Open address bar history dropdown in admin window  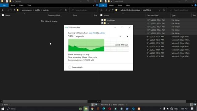click(61, 10)
